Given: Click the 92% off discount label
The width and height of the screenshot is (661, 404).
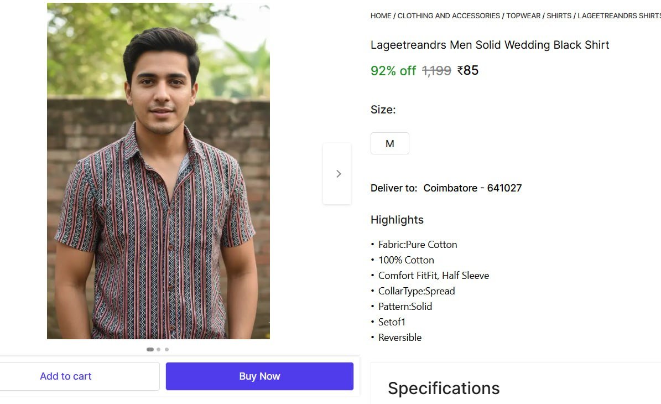Looking at the screenshot, I should click(x=393, y=70).
